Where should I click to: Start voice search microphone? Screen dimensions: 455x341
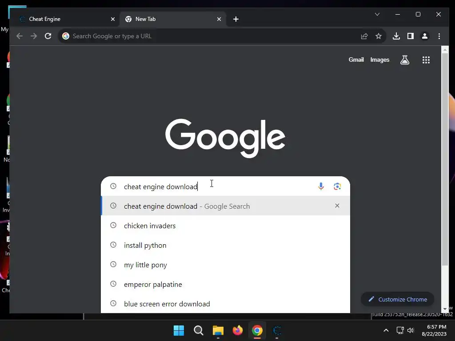click(x=321, y=186)
